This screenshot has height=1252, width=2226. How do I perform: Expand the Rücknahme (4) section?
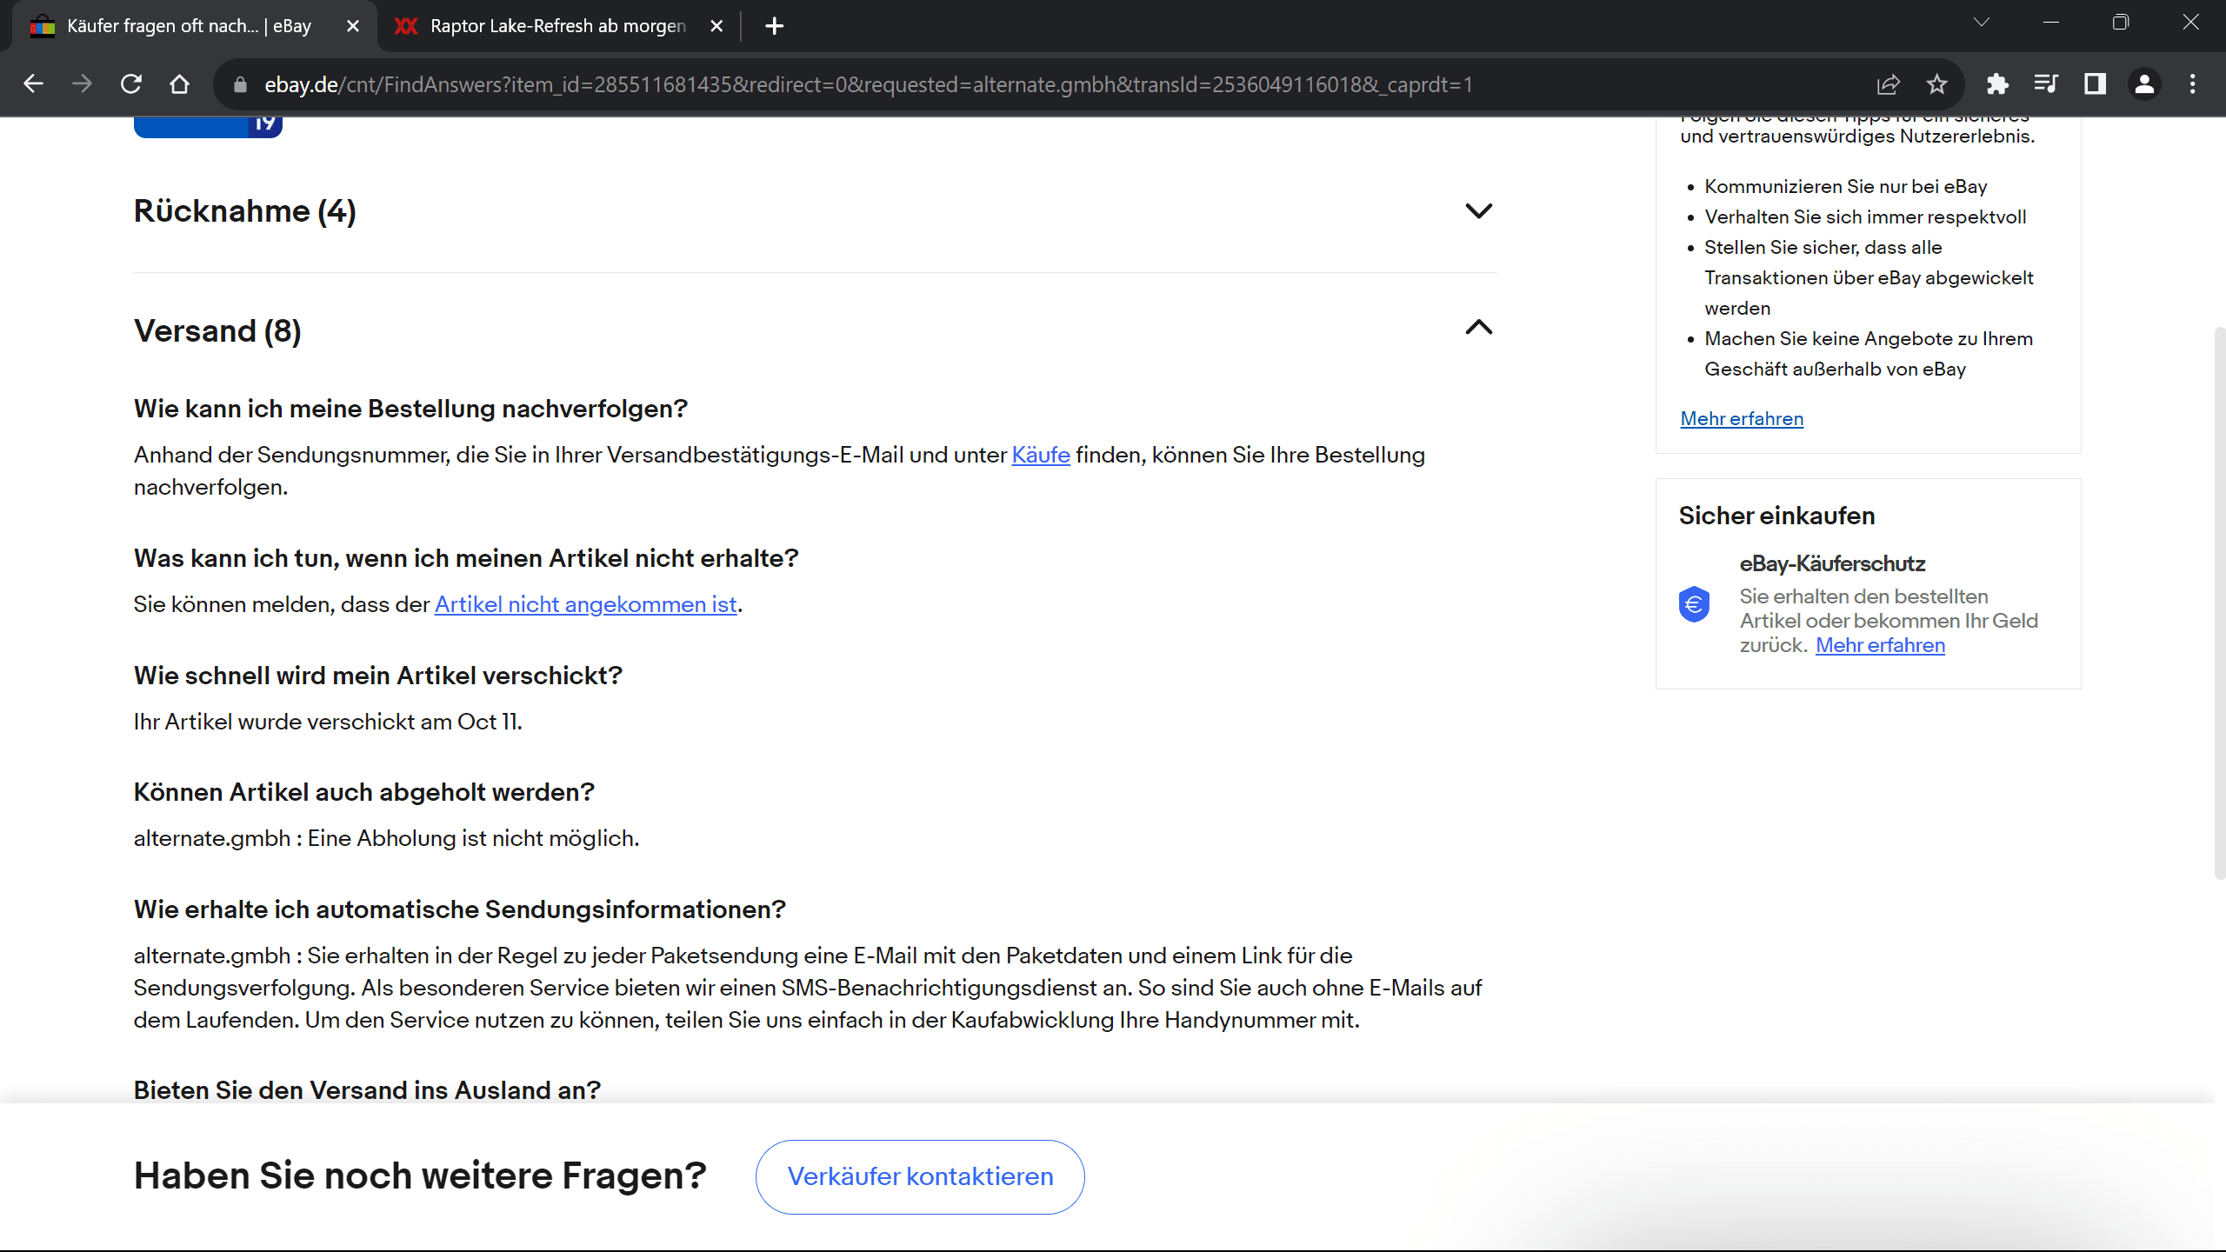(1478, 211)
